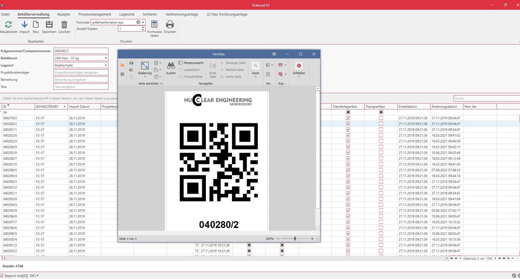Toggle Transportfass checkbox in 040285/8 row

coord(381,153)
